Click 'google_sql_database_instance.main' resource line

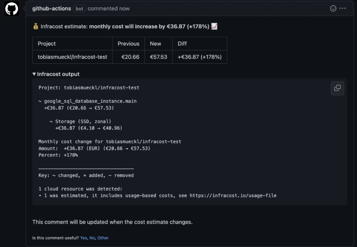pyautogui.click(x=87, y=101)
